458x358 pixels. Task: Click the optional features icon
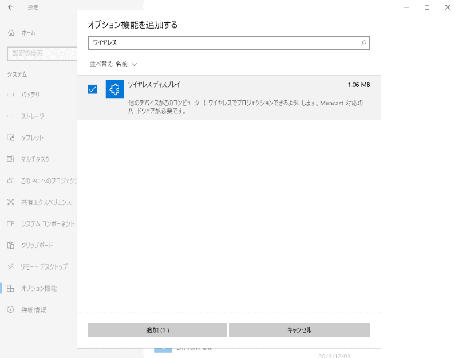[11, 288]
